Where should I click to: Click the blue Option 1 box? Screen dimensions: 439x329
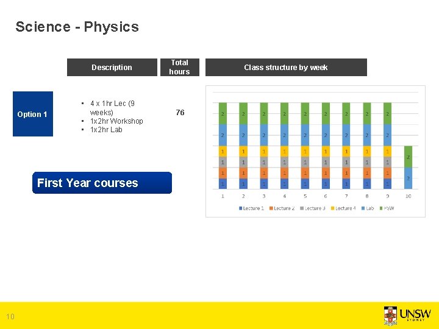point(33,114)
